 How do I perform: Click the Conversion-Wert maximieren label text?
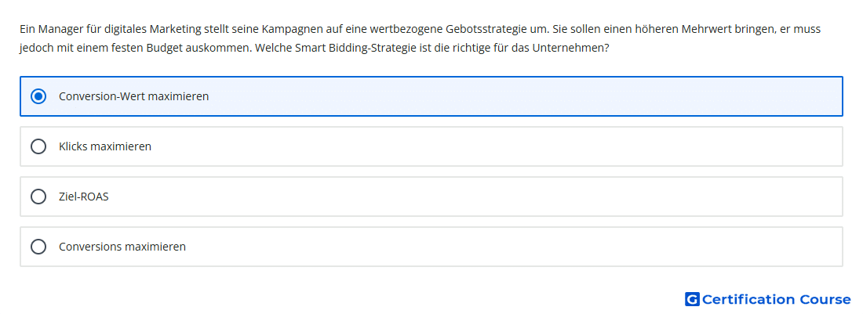tap(133, 96)
